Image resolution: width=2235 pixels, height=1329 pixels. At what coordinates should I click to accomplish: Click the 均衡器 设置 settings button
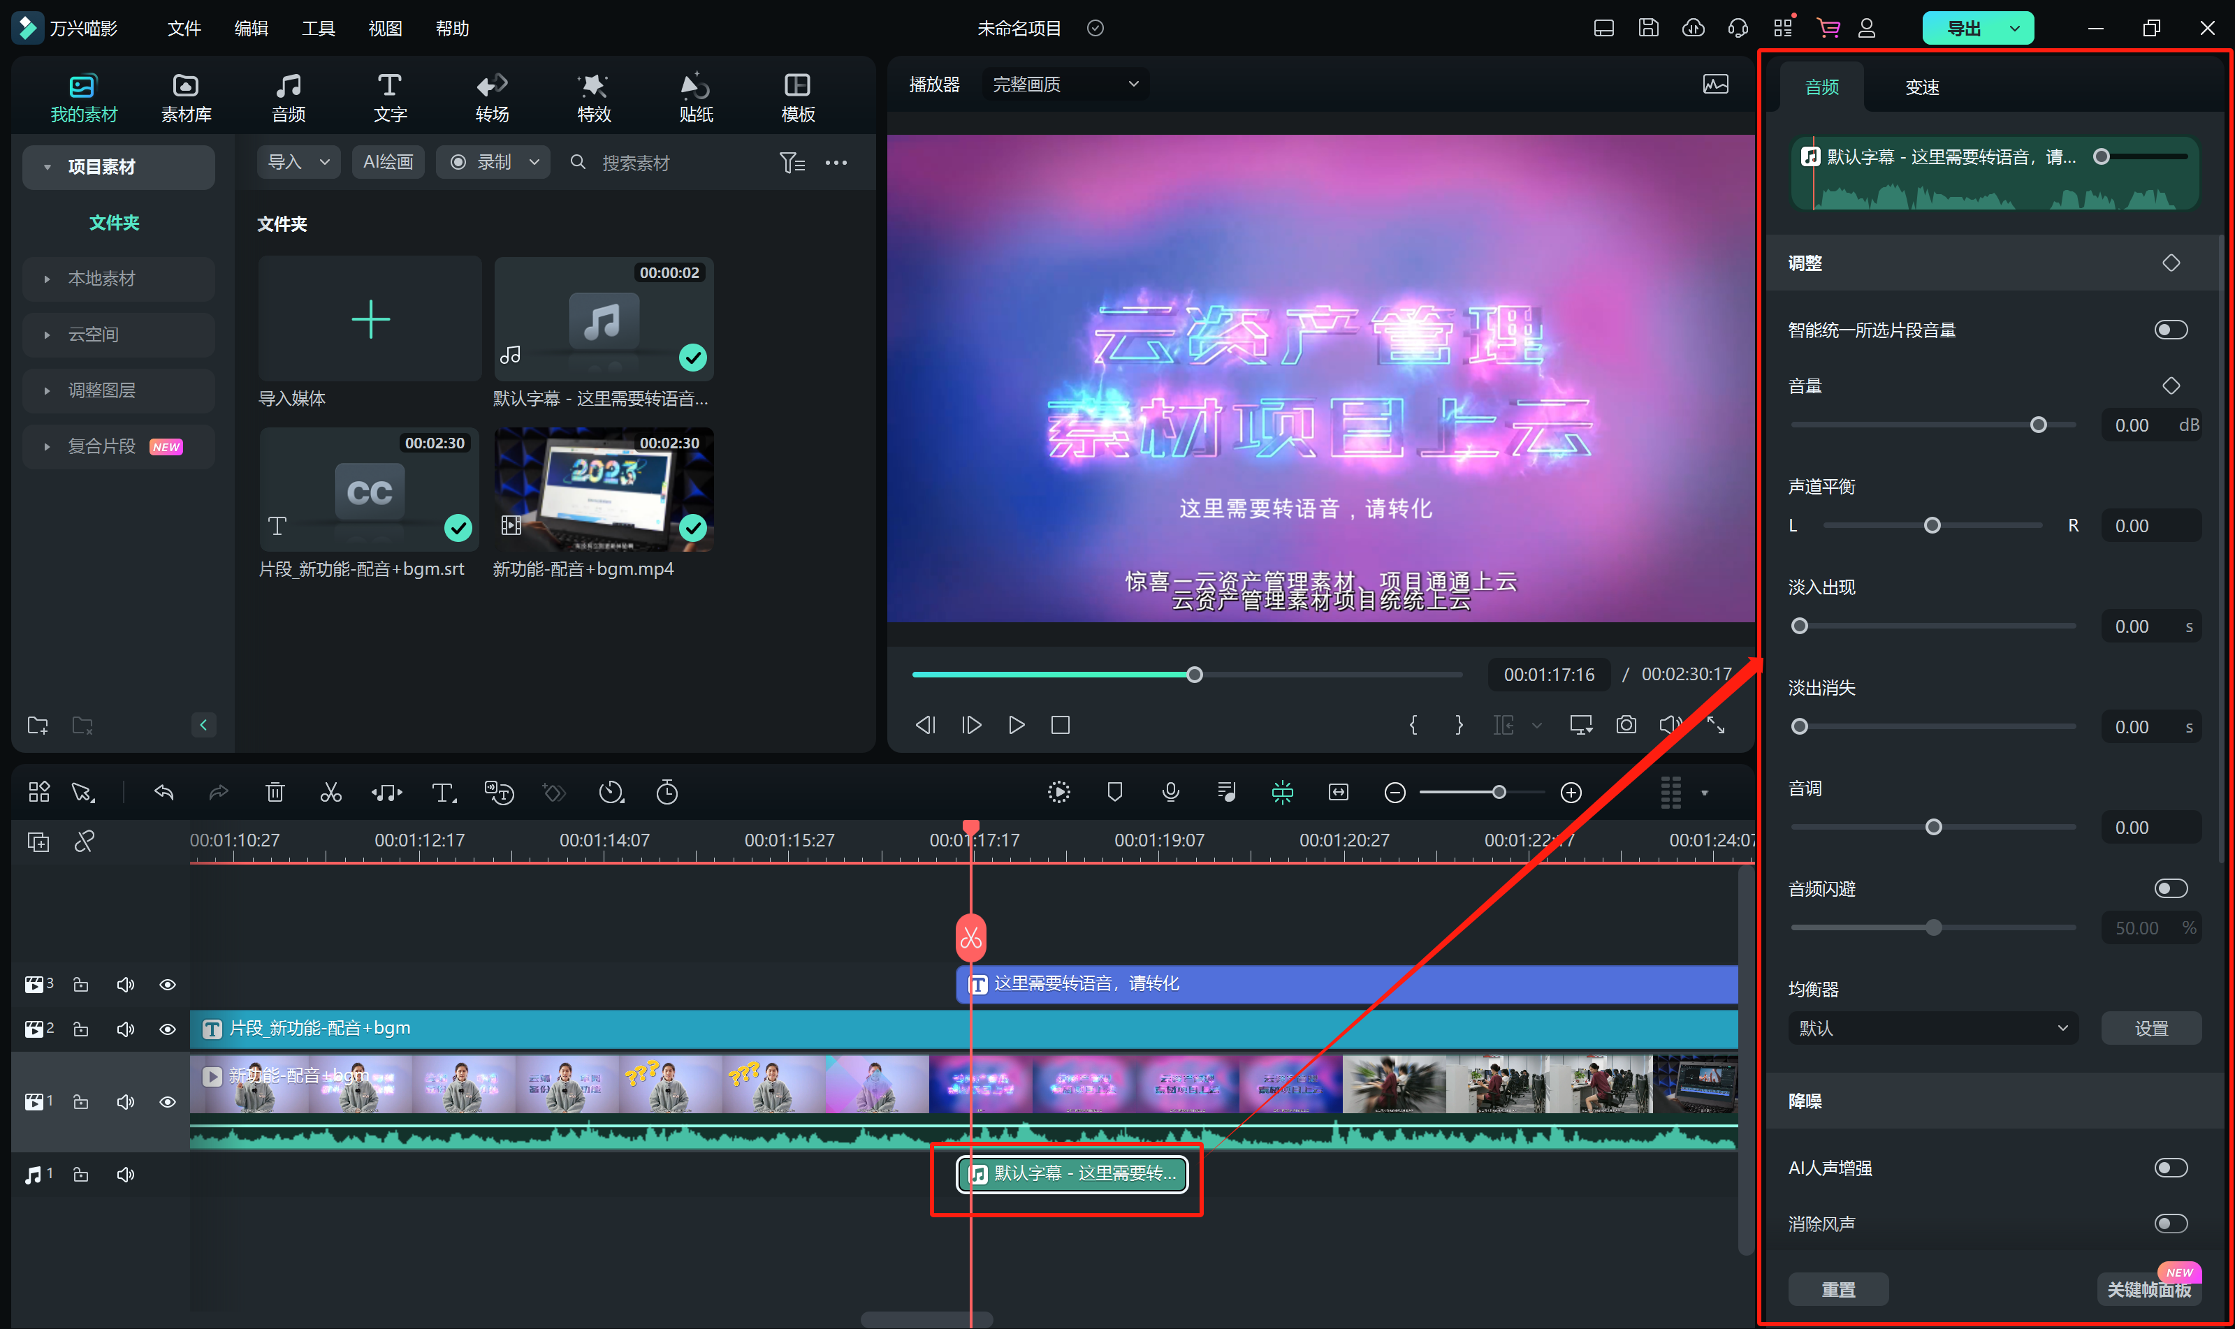pos(2150,1028)
